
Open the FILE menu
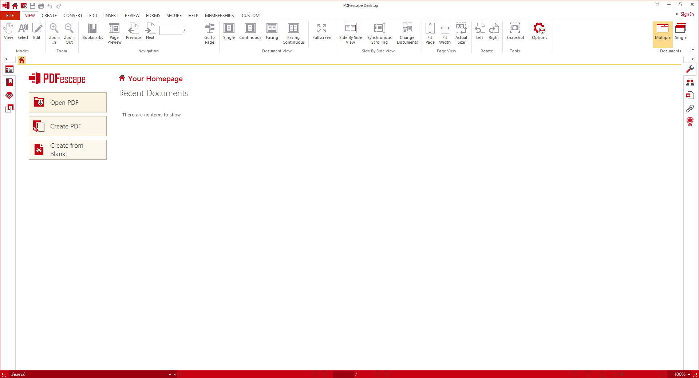click(x=10, y=16)
